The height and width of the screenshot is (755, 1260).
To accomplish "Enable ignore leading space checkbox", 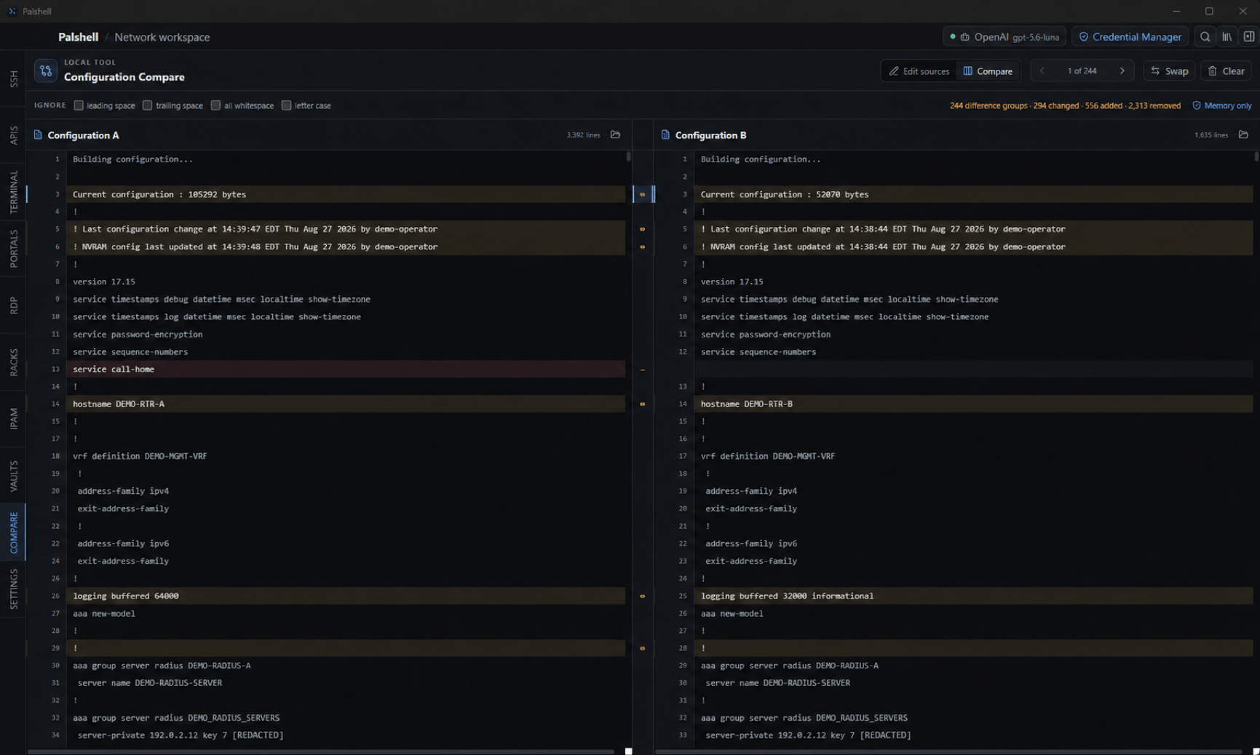I will coord(79,105).
